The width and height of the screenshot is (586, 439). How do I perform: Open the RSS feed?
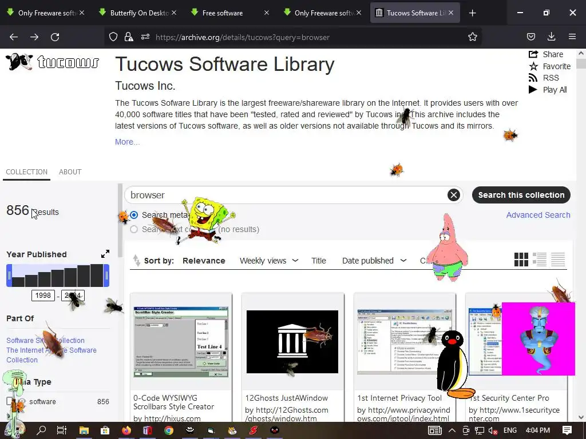(544, 78)
